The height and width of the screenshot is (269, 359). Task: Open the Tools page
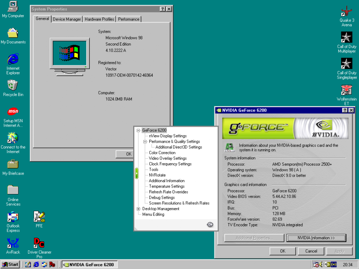point(154,170)
